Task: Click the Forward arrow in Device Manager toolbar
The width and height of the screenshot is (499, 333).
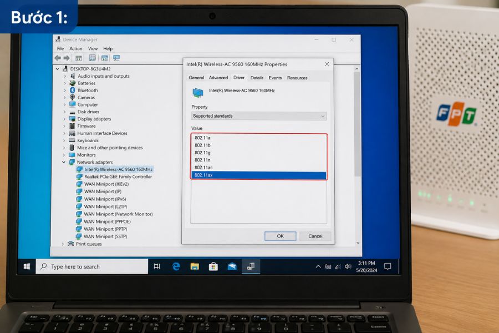Action: [x=67, y=58]
